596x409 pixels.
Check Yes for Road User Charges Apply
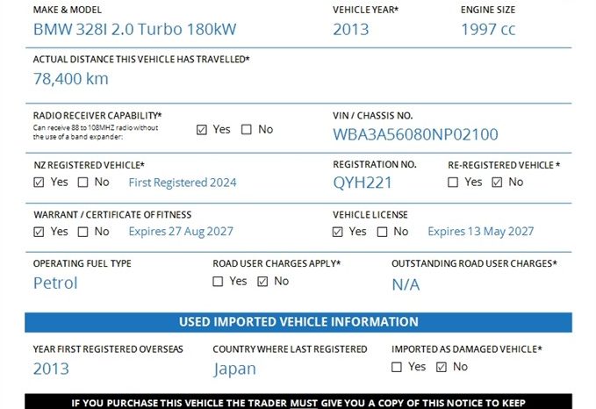[218, 282]
